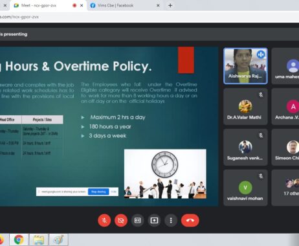This screenshot has height=246, width=299.
Task: Click muted mic icon on Dr.A.Valar Mathi tile
Action: click(x=261, y=95)
